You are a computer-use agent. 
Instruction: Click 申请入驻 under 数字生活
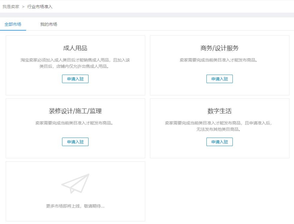220,142
